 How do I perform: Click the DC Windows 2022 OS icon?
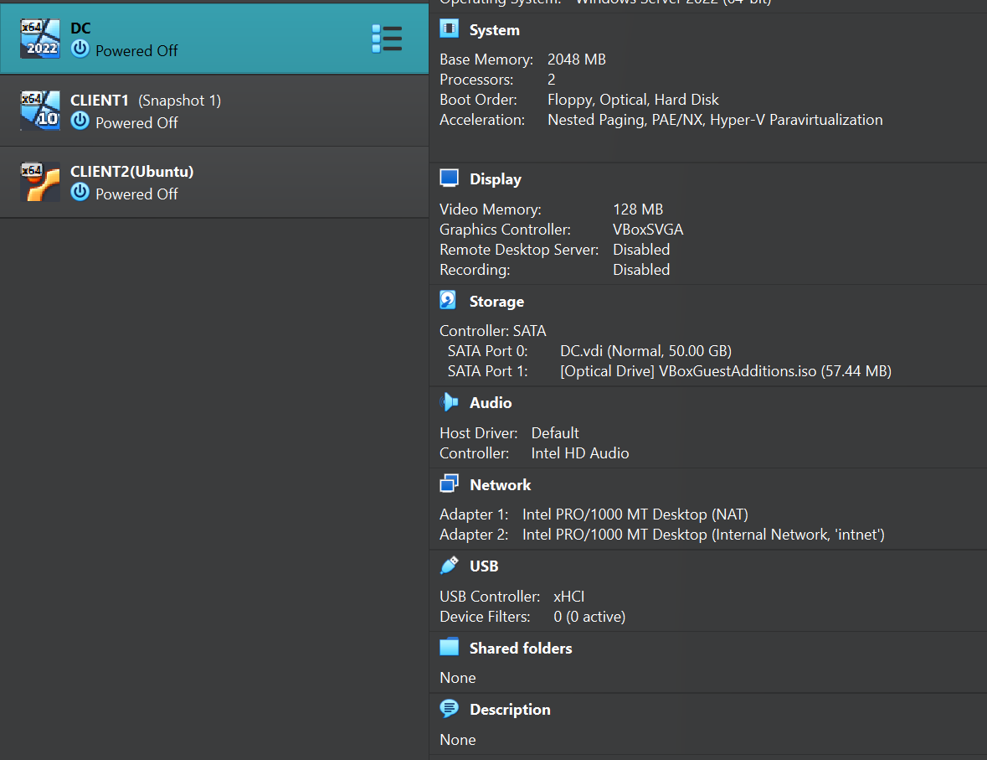[40, 39]
